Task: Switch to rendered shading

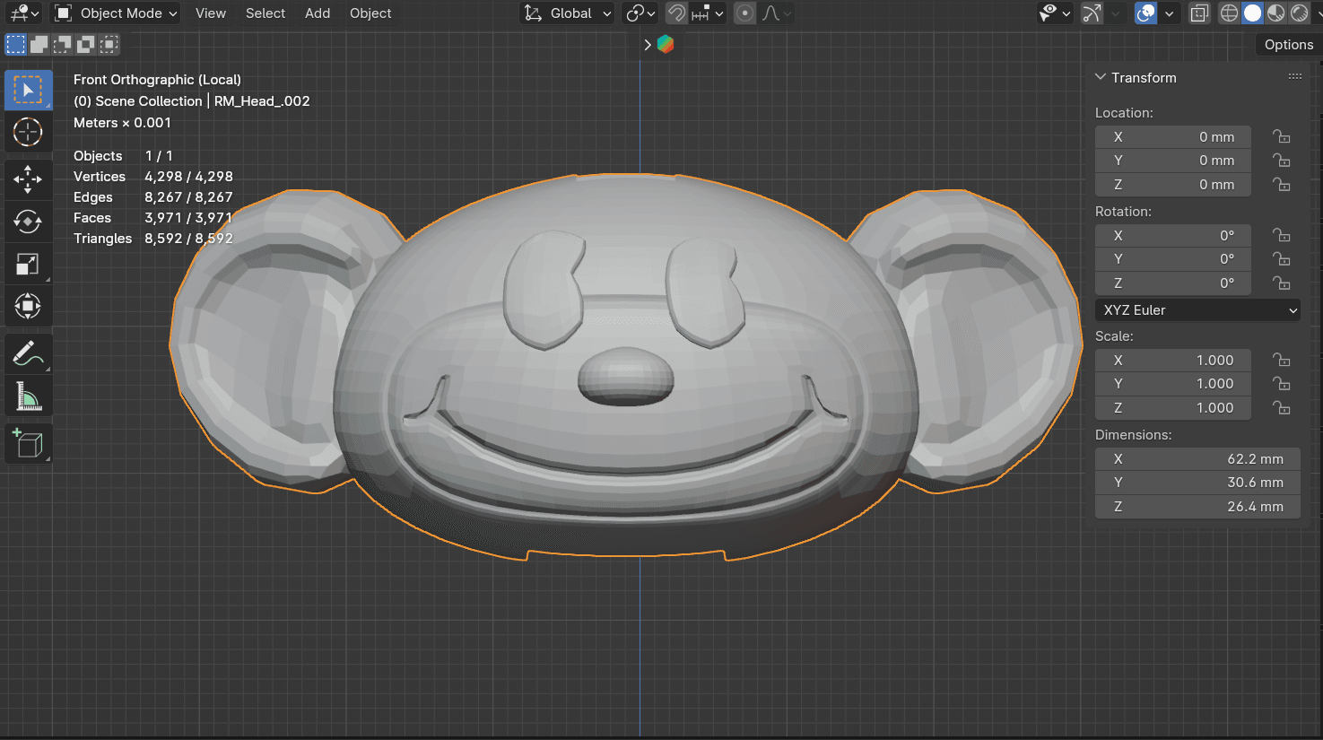Action: (x=1299, y=13)
